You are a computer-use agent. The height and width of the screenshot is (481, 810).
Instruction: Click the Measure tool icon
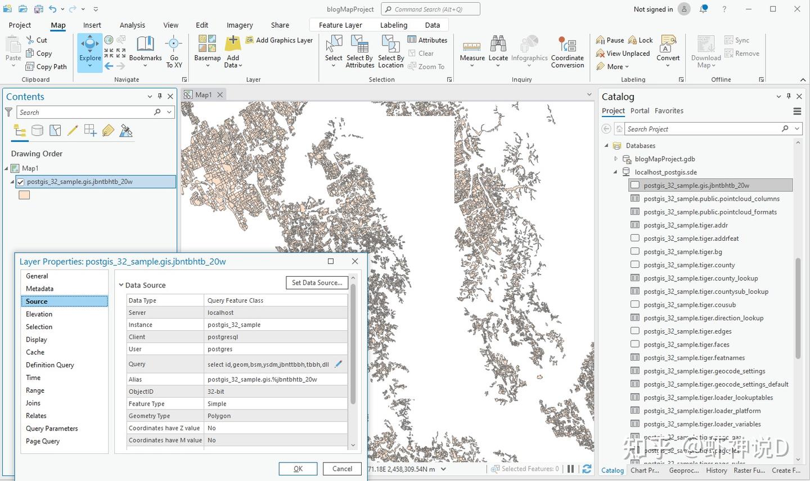[x=472, y=45]
